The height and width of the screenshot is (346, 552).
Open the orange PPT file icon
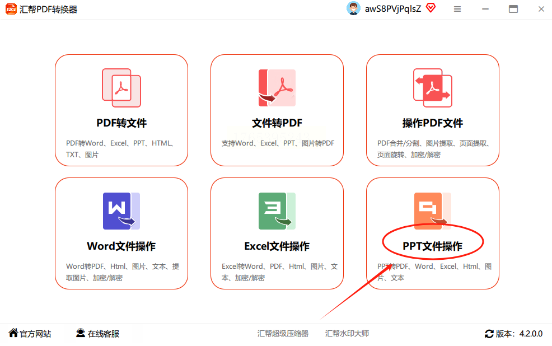433,211
